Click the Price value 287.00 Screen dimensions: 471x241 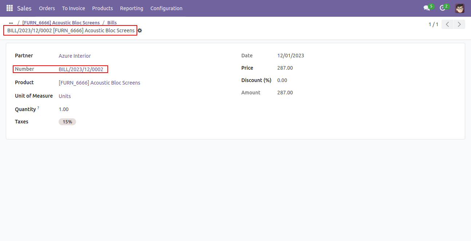click(x=285, y=68)
